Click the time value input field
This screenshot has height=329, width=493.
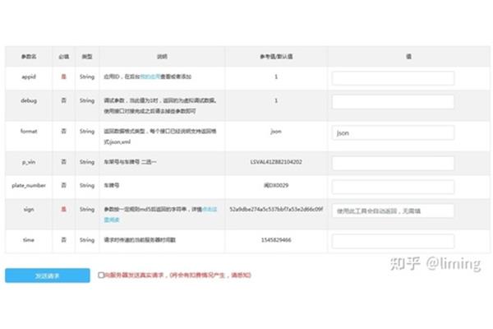click(x=393, y=242)
